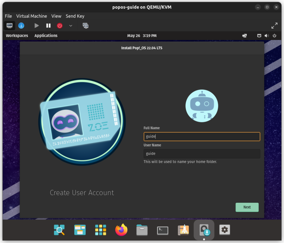The height and width of the screenshot is (243, 284).
Task: Open the Applications grid dock icon
Action: tap(100, 230)
